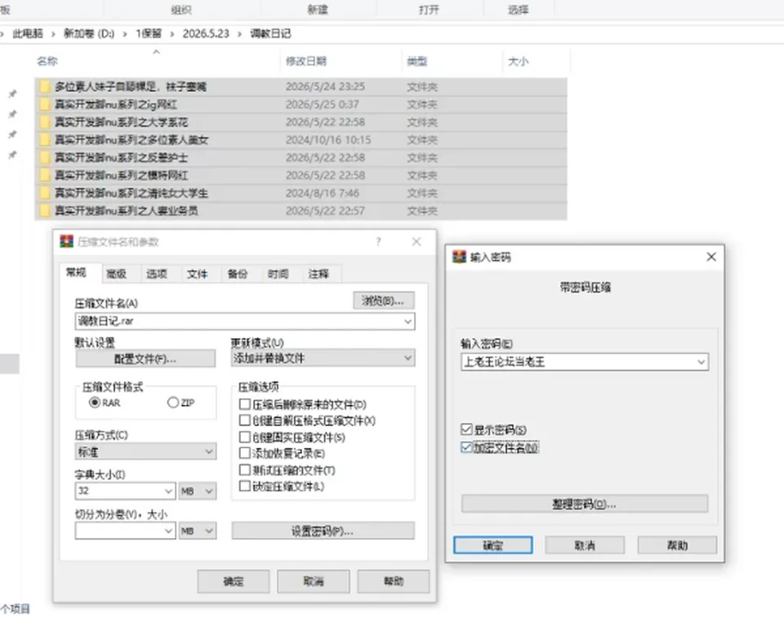
Task: Tick the 创建自解压格式压缩文件 checkbox
Action: coord(244,420)
